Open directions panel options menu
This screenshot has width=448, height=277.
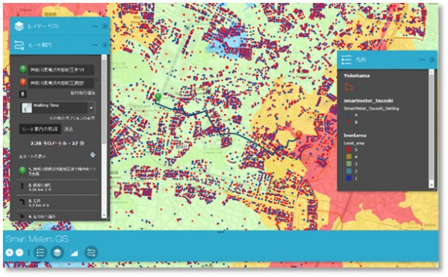click(95, 45)
